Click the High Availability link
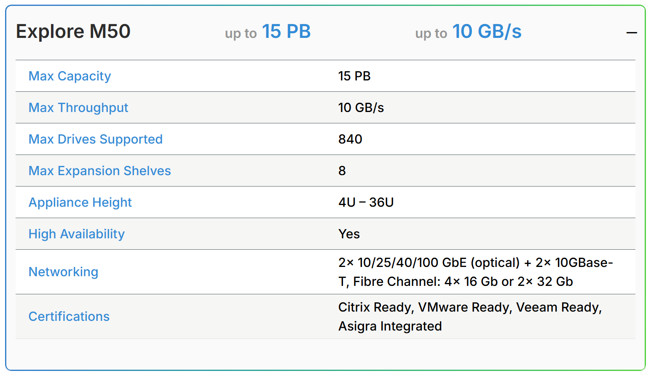Viewport: 651px width, 376px height. 77,234
